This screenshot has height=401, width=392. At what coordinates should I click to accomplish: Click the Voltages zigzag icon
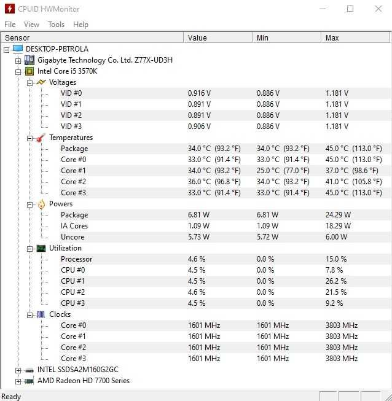click(41, 82)
